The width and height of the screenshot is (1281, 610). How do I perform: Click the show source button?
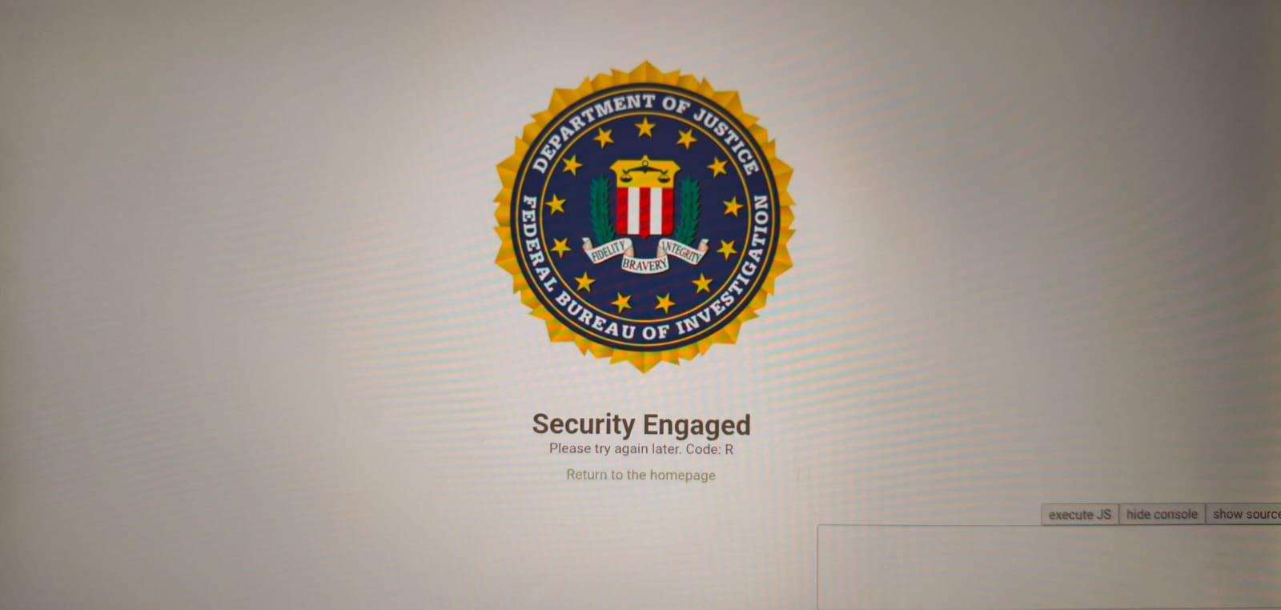click(1244, 515)
